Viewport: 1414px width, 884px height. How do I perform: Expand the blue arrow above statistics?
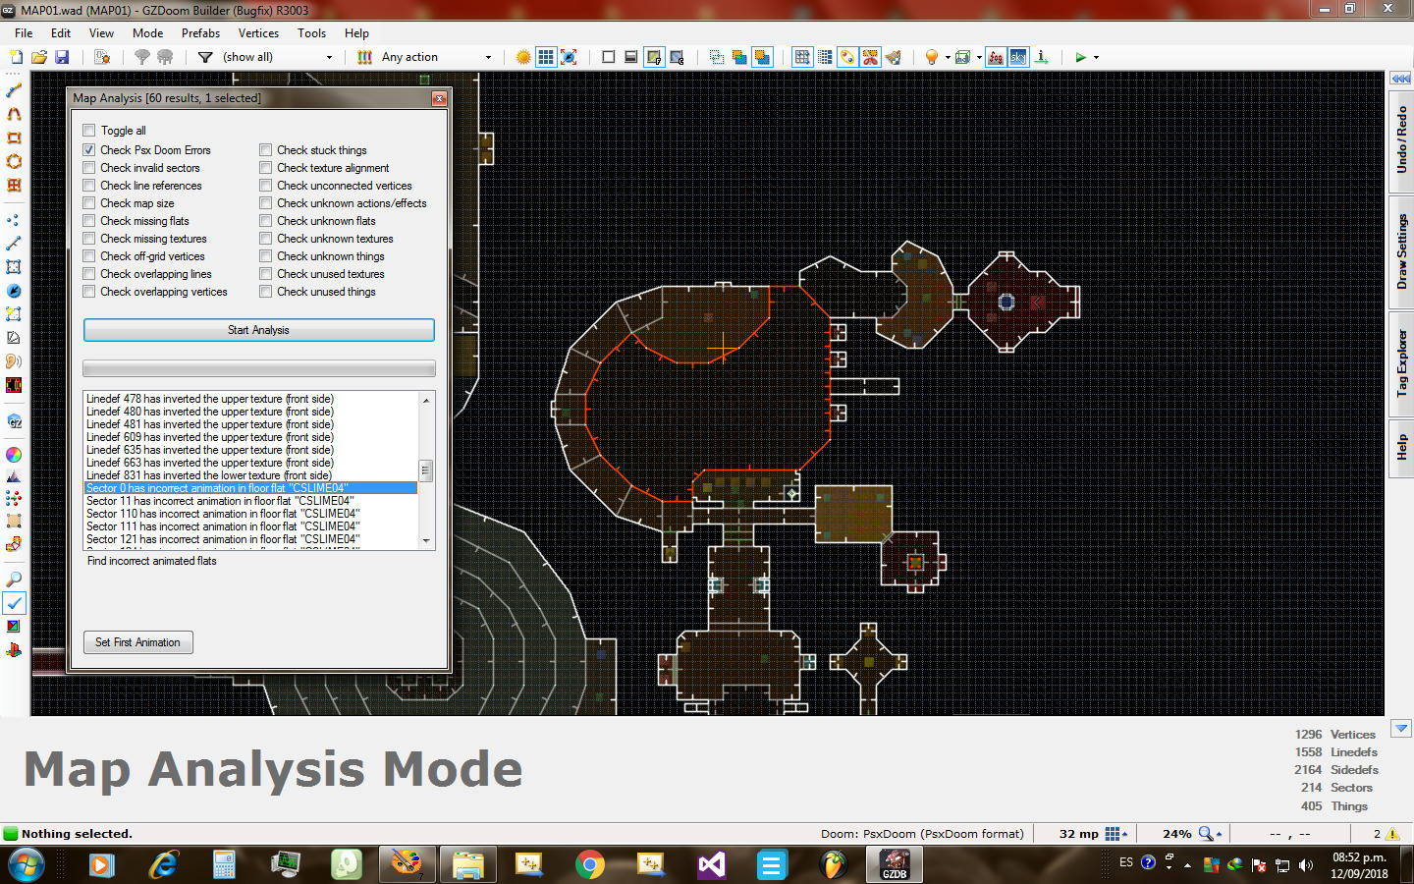pyautogui.click(x=1401, y=729)
